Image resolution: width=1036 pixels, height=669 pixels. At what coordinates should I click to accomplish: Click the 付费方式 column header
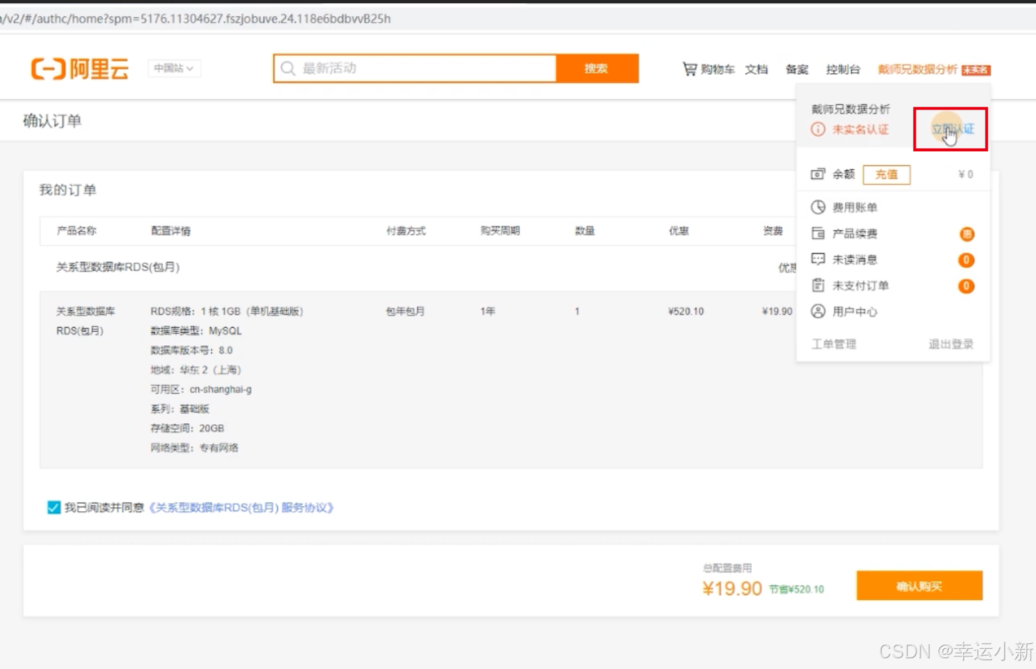point(406,231)
